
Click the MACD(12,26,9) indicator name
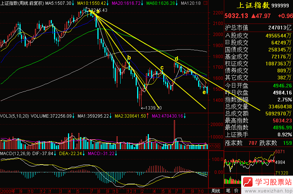point(15,154)
